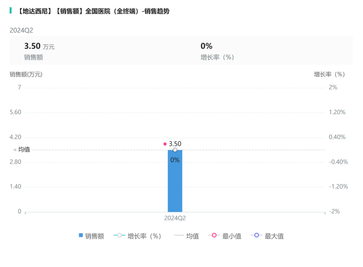The height and width of the screenshot is (267, 363).
Task: Click the 2024Q2 period heading above summary
Action: coord(21,30)
